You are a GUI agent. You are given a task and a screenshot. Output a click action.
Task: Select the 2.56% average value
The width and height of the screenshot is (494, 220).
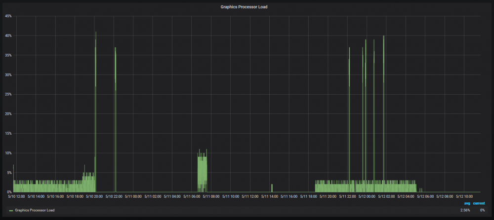click(x=465, y=210)
